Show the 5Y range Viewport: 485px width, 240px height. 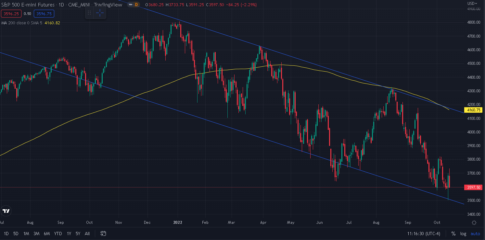[x=78, y=234]
